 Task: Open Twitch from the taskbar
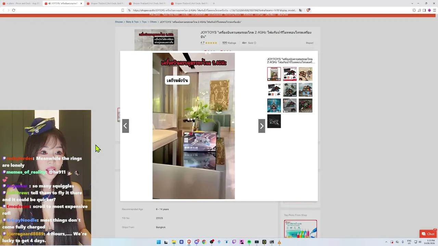234,242
